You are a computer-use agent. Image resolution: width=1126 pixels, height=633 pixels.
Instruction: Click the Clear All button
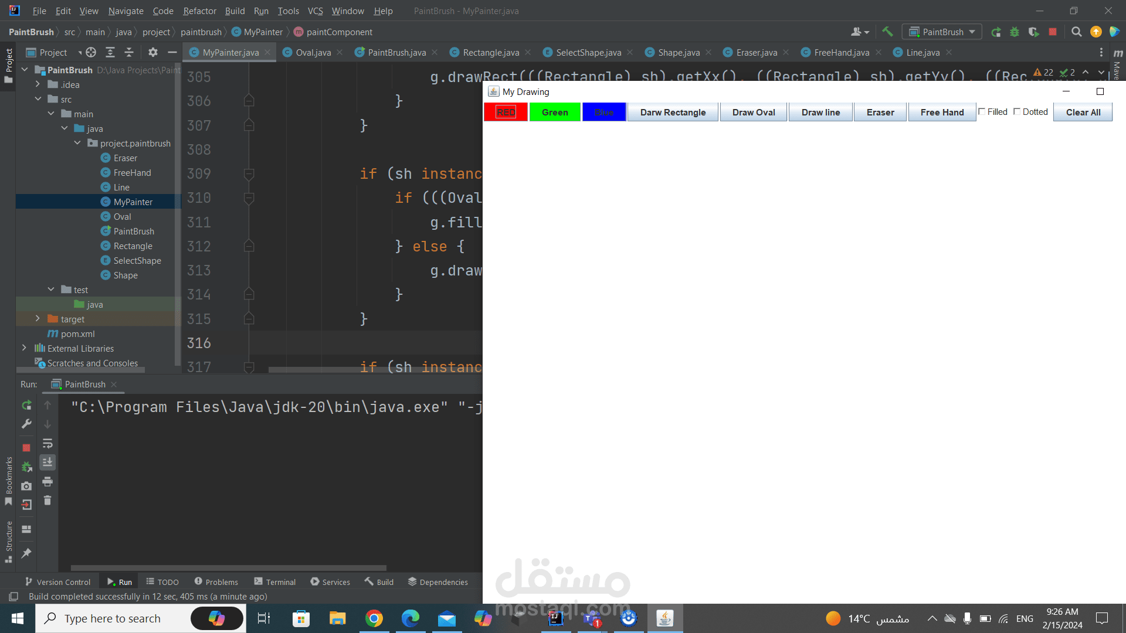[1083, 112]
